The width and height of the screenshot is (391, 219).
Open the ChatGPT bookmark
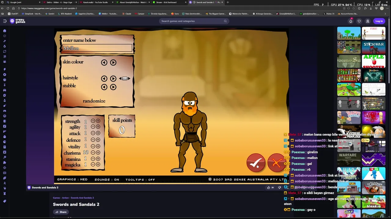(13, 14)
